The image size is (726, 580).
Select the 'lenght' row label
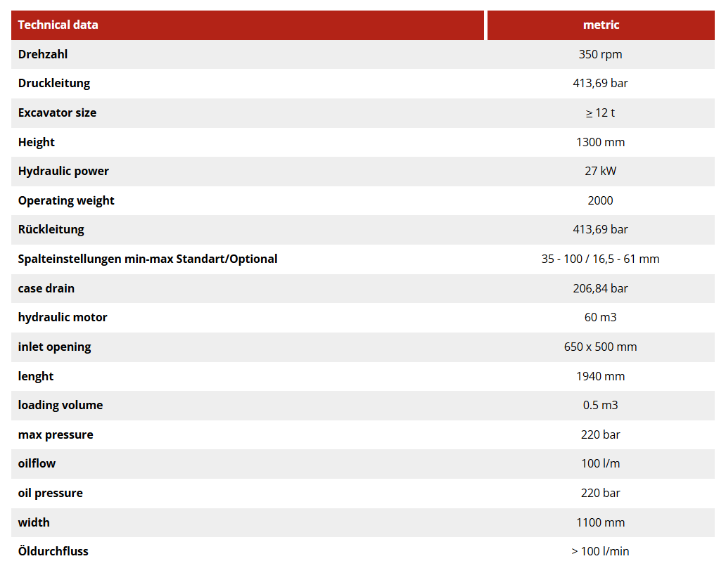tap(36, 376)
